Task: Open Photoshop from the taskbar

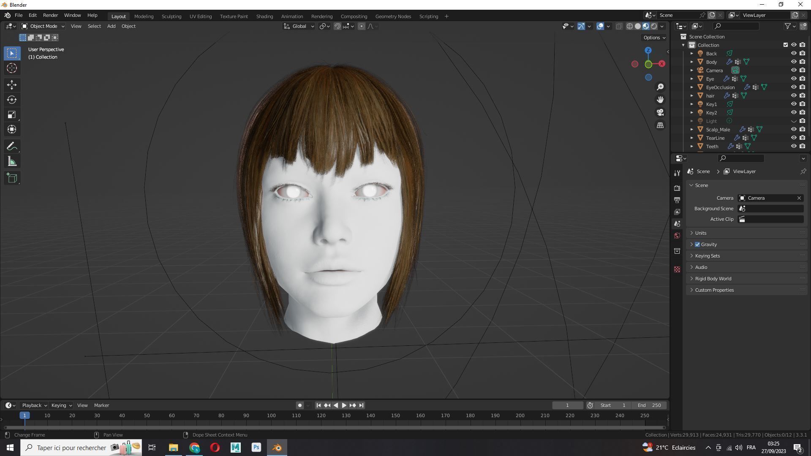Action: pos(256,448)
